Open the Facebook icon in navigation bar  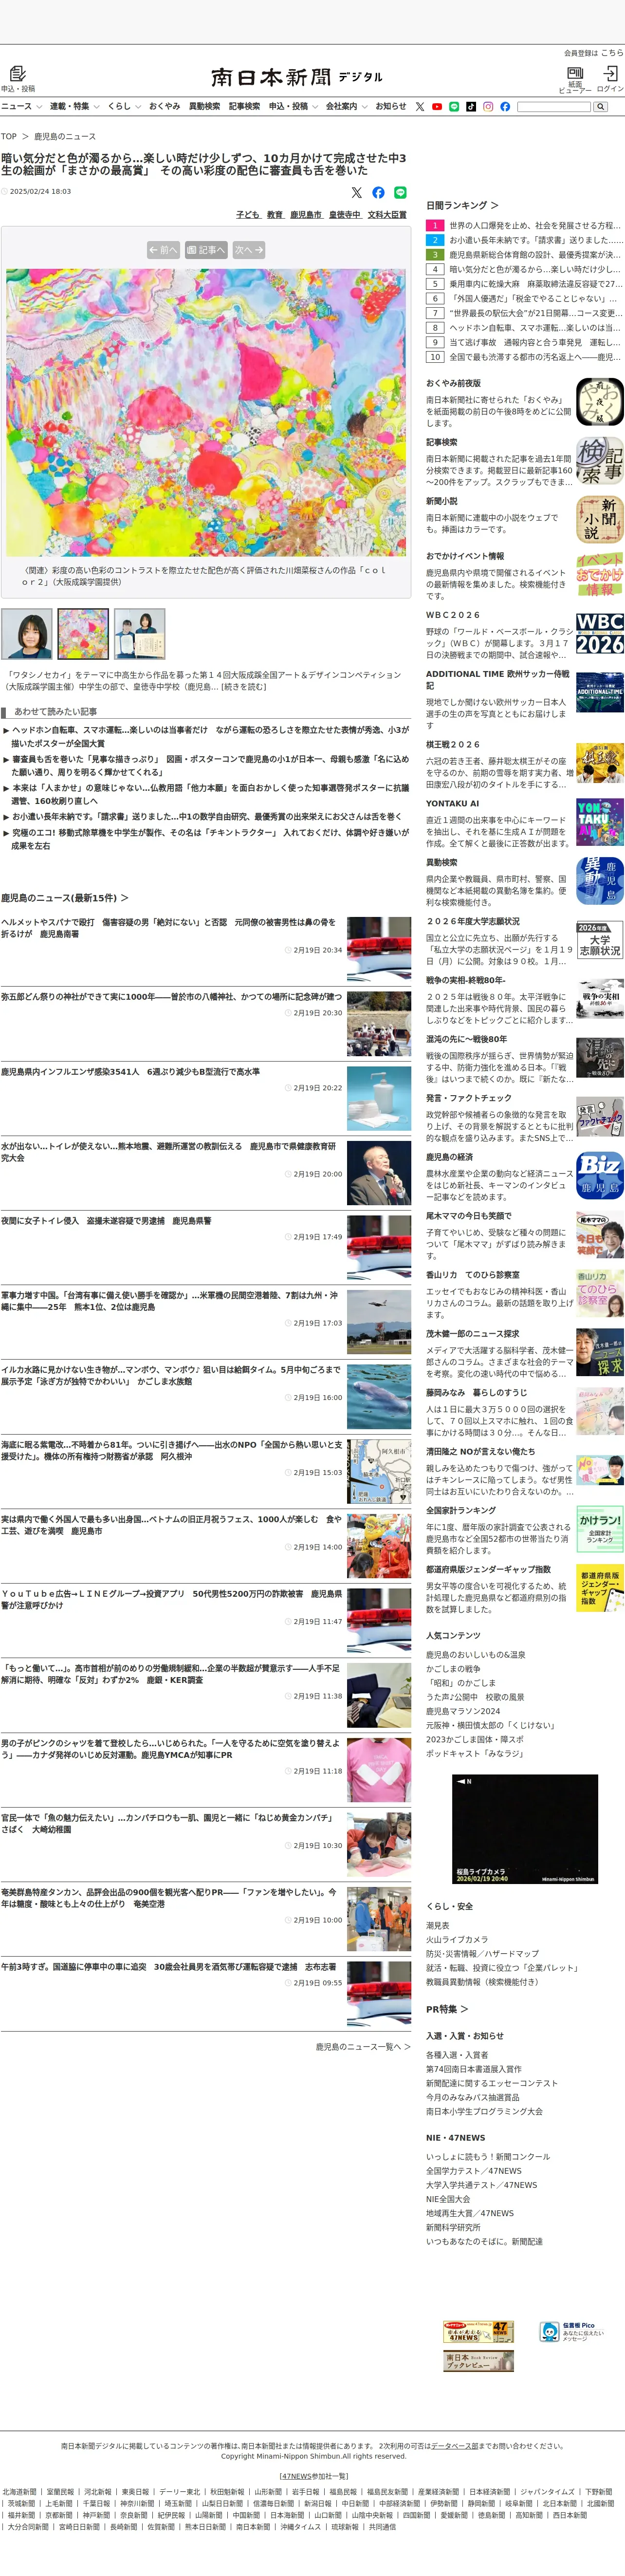505,106
